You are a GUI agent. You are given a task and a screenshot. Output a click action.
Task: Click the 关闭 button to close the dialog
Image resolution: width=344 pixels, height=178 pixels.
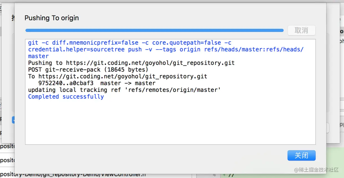pos(301,155)
